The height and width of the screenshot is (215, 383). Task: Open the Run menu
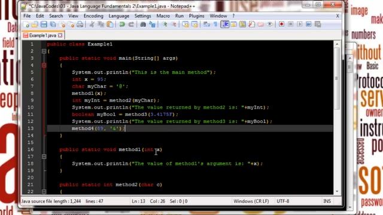pyautogui.click(x=180, y=16)
